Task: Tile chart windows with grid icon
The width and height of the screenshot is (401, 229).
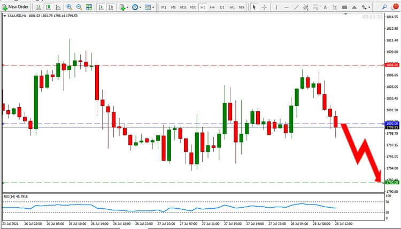Action: [x=89, y=7]
